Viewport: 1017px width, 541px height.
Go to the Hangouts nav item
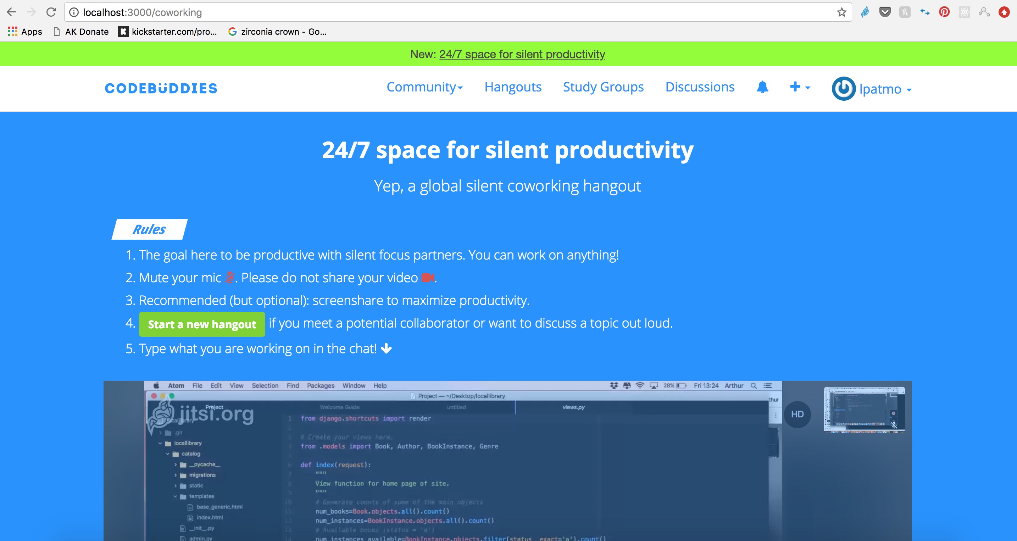[512, 87]
